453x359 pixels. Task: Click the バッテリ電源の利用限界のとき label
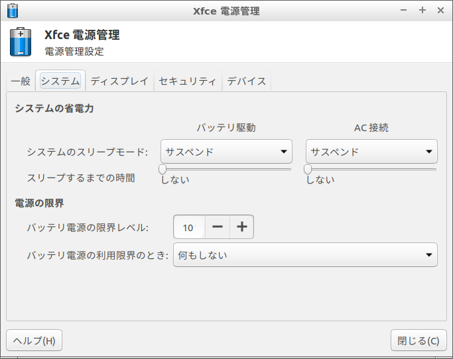(x=97, y=255)
